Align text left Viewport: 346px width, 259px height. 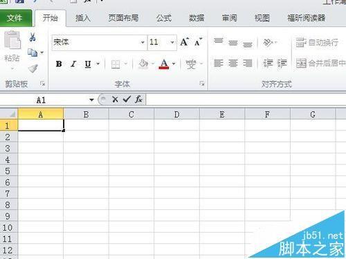click(x=219, y=63)
